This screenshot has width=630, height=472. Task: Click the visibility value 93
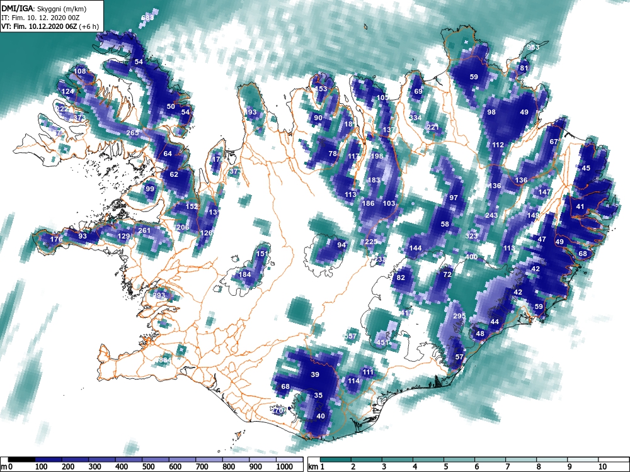(x=83, y=236)
